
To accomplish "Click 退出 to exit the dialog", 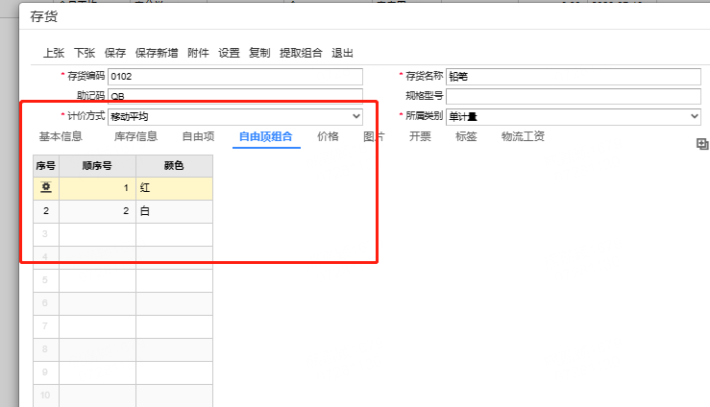I will point(342,53).
